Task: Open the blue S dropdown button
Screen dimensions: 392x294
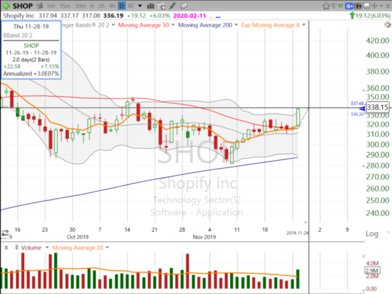Action: (349, 6)
